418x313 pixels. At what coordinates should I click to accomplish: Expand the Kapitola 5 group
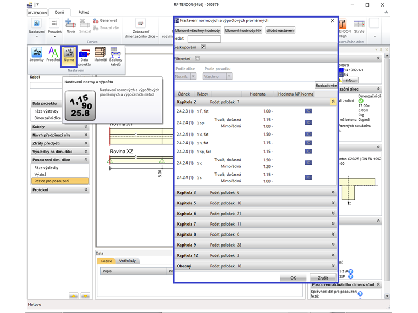[x=333, y=203]
